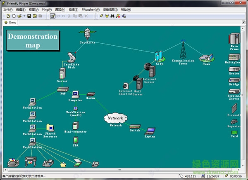
Task: Select the Firewall icon in side palette
Action: [x=234, y=108]
